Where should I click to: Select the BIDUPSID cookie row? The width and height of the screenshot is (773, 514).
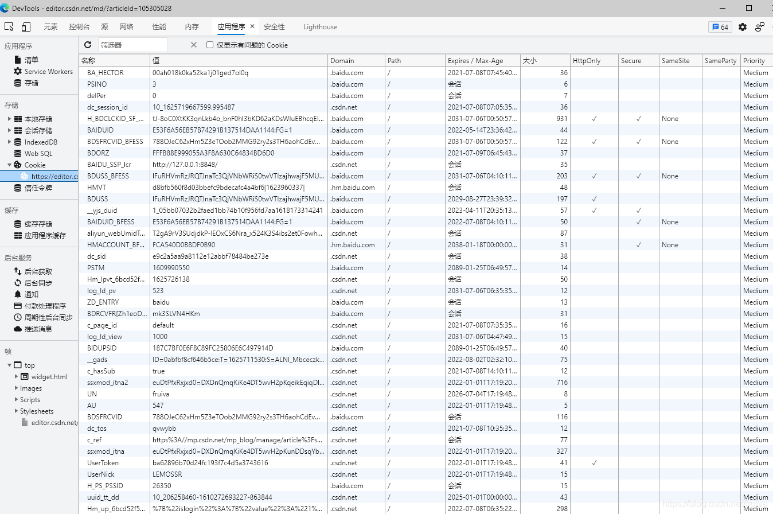[x=426, y=348]
